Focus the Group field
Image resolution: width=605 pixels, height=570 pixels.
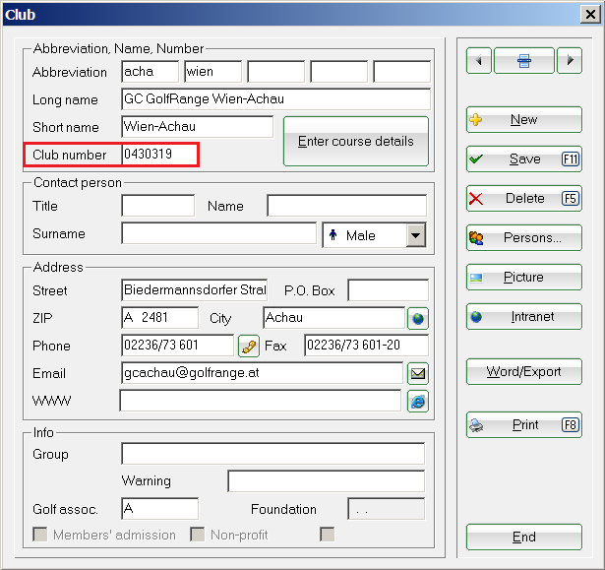[273, 454]
